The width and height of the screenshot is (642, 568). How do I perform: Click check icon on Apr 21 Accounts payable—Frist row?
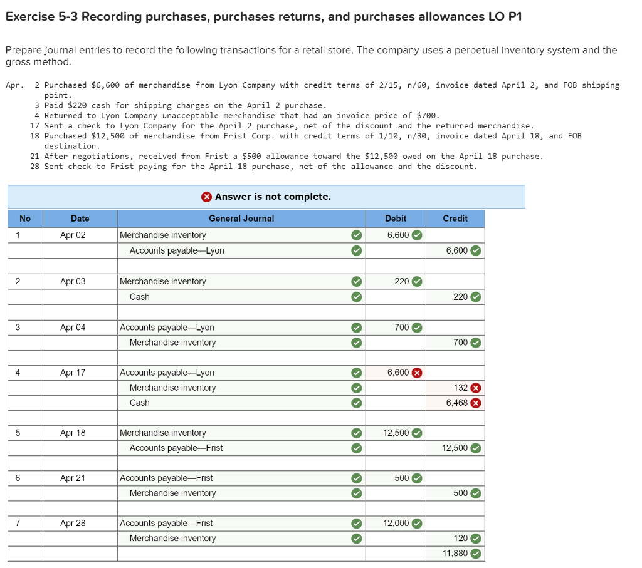click(357, 478)
